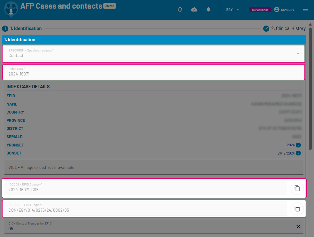The height and width of the screenshot is (237, 314).
Task: Open the notifications bell
Action: (209, 10)
